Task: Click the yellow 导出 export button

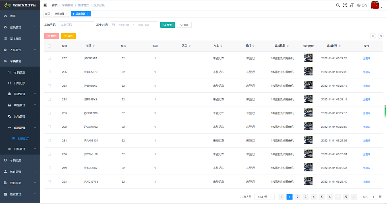Action: (68, 36)
